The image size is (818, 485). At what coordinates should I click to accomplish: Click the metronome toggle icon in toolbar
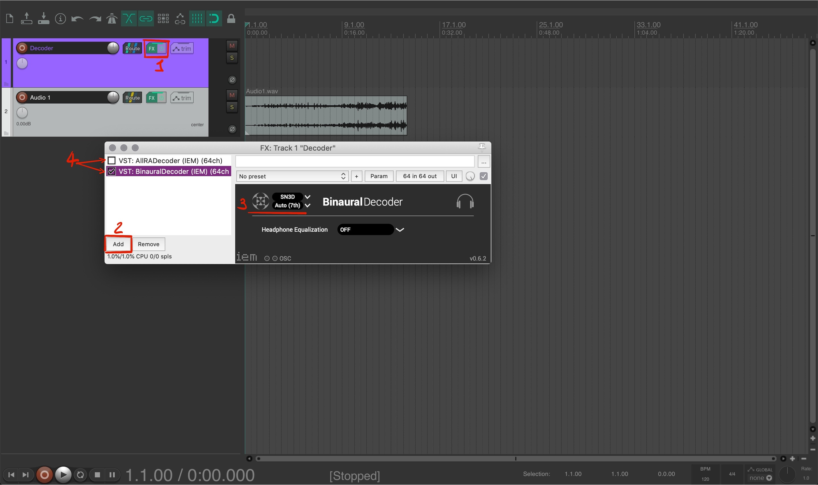point(112,18)
